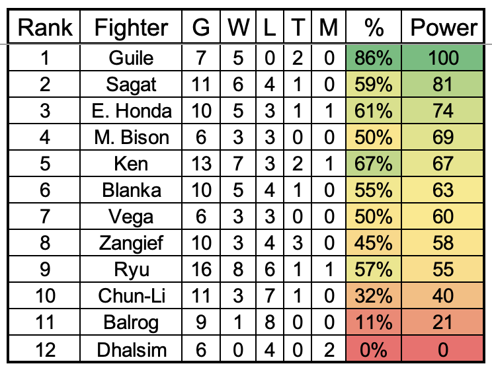Click Guile's 100 Power cell
This screenshot has width=492, height=370.
pyautogui.click(x=442, y=57)
